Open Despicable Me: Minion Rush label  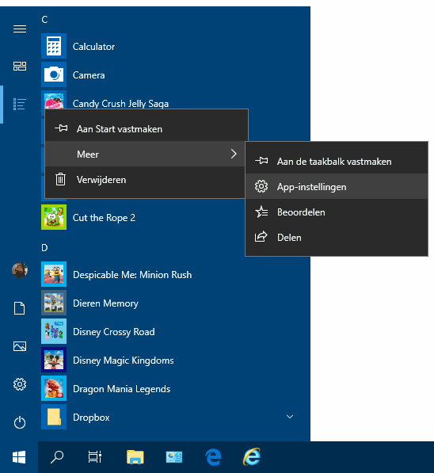(132, 275)
